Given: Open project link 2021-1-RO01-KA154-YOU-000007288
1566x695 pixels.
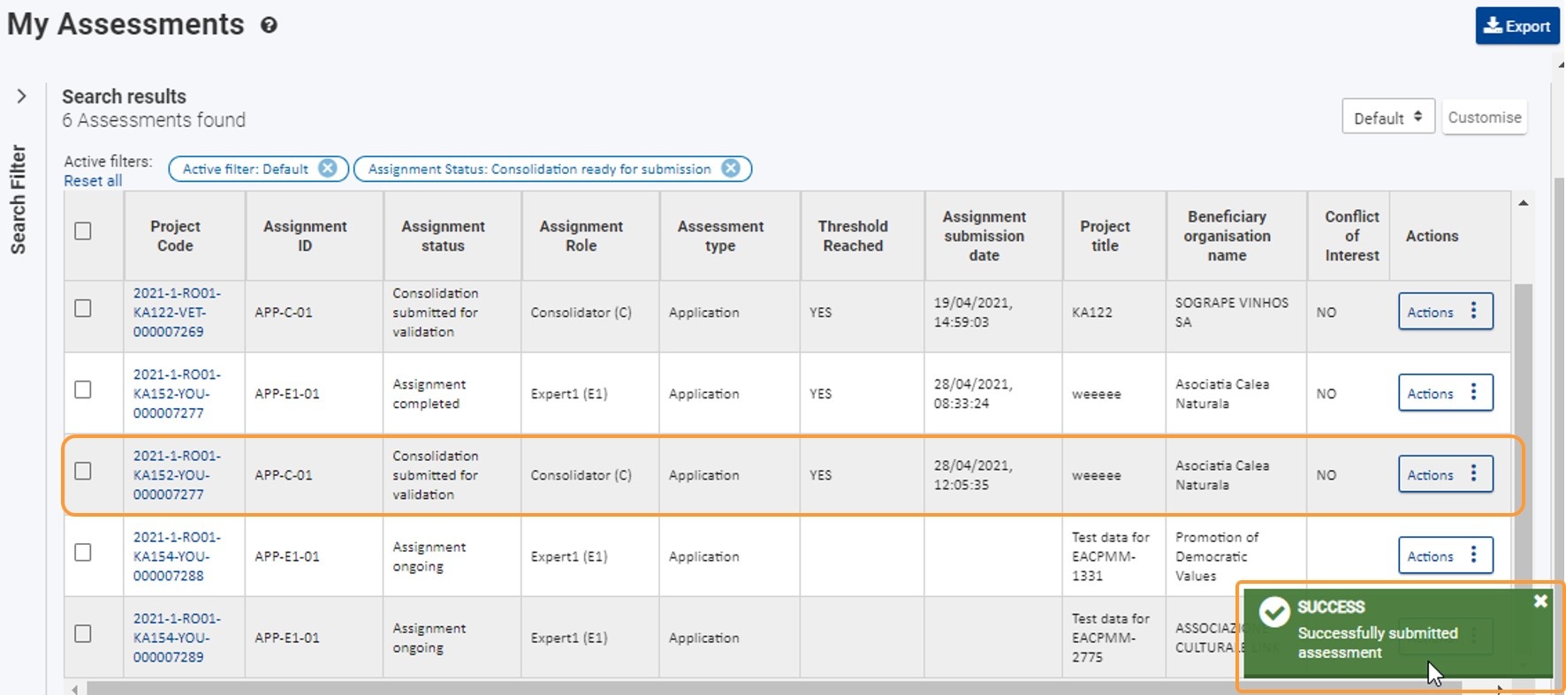Looking at the screenshot, I should pos(177,556).
